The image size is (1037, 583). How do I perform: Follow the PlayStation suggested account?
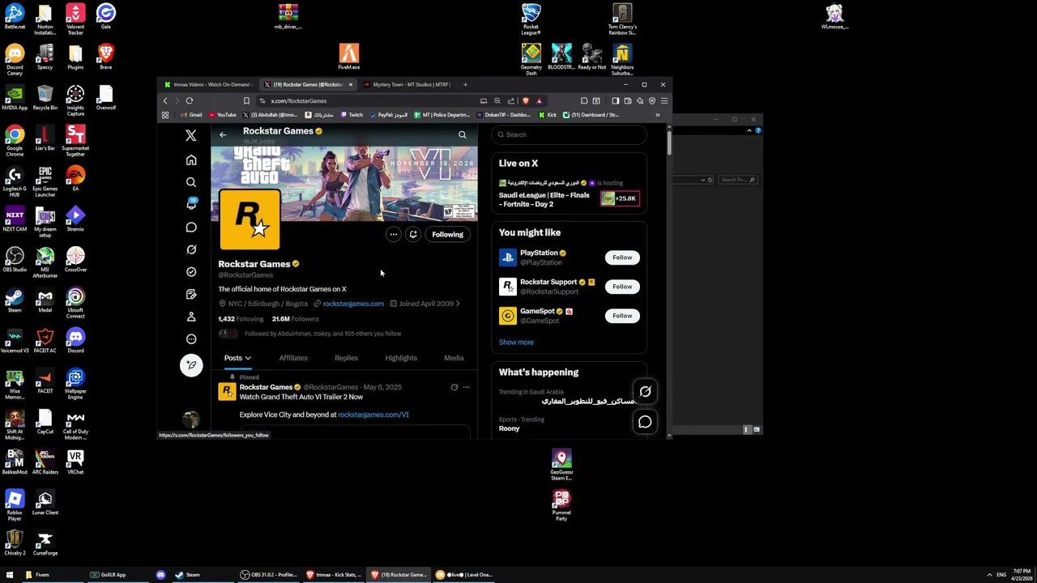click(622, 257)
